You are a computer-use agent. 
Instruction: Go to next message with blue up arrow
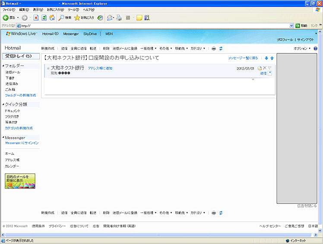click(272, 58)
